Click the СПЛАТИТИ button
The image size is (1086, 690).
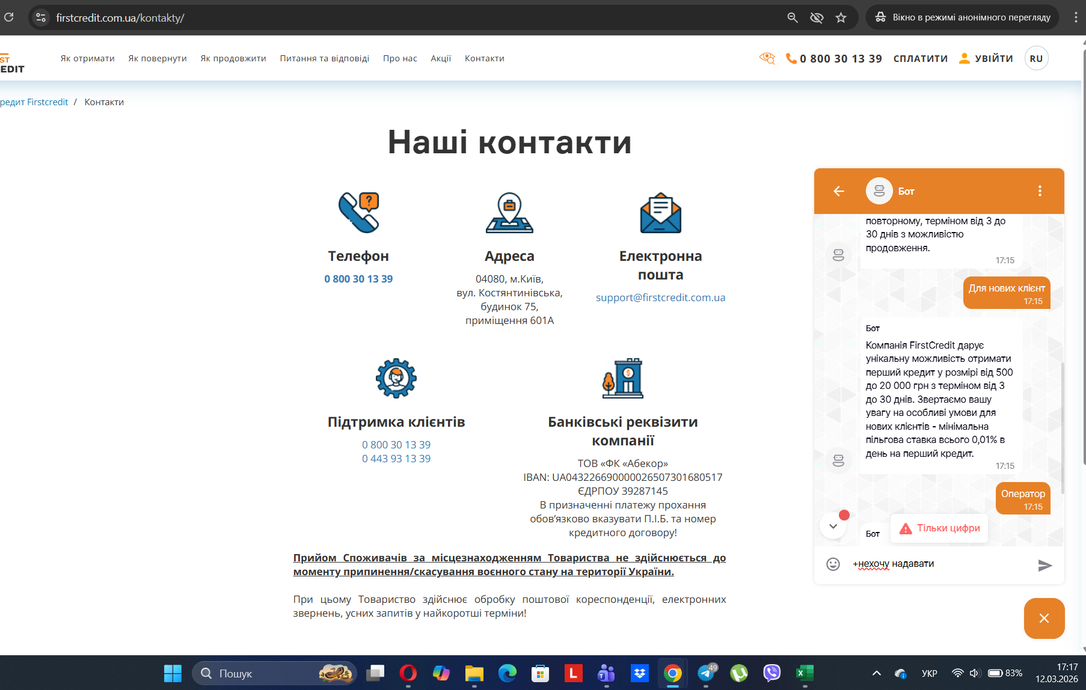921,58
